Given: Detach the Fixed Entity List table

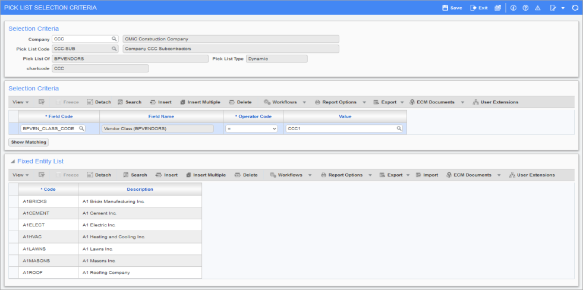Looking at the screenshot, I should [x=99, y=175].
